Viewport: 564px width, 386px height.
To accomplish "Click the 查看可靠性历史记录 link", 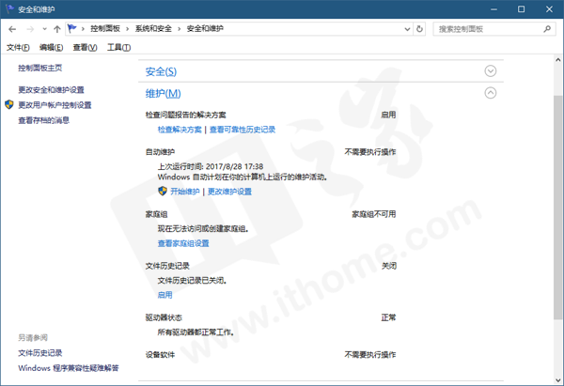I will 242,129.
